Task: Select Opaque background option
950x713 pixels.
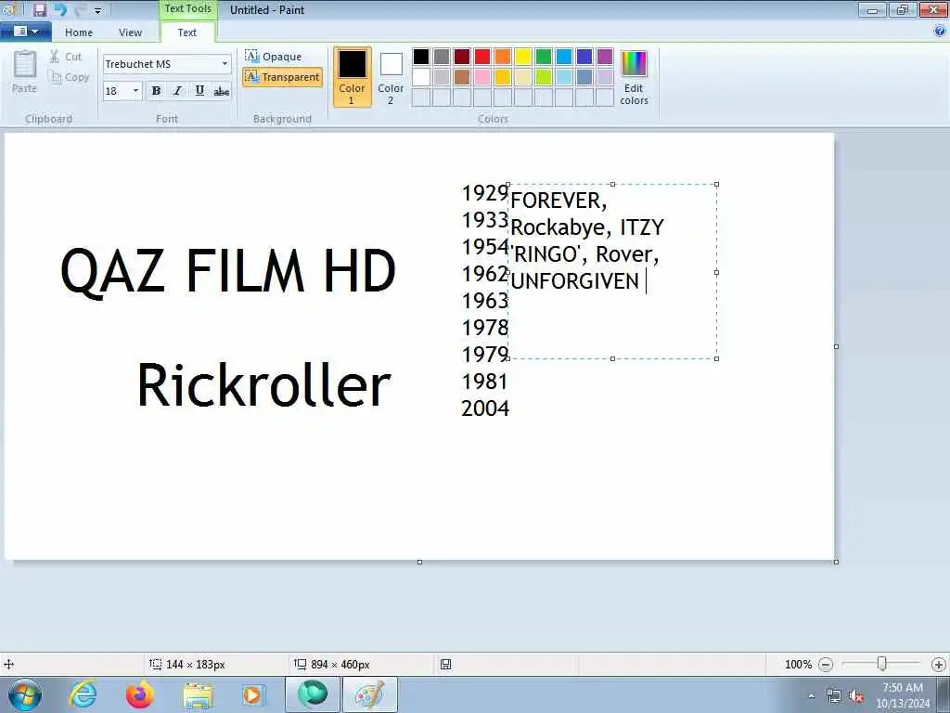Action: point(274,57)
